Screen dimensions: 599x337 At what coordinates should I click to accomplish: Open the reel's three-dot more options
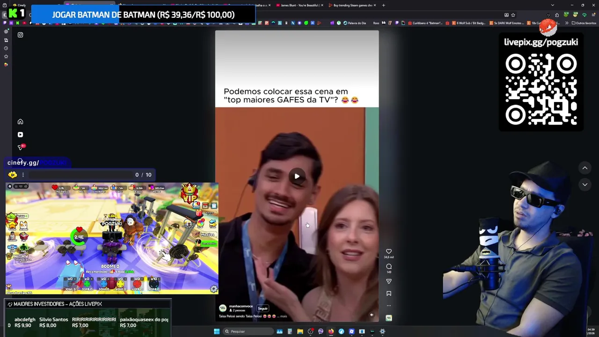388,306
